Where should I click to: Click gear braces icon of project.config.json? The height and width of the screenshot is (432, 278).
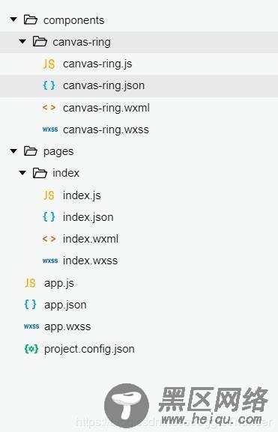tap(31, 349)
